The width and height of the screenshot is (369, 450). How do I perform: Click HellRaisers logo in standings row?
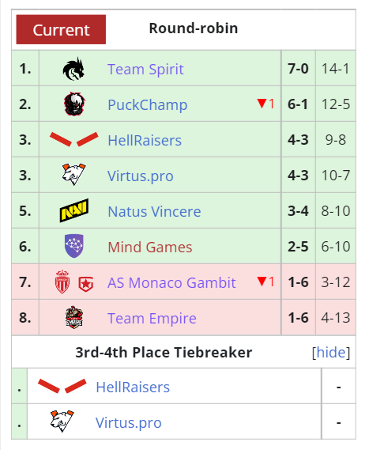(74, 139)
